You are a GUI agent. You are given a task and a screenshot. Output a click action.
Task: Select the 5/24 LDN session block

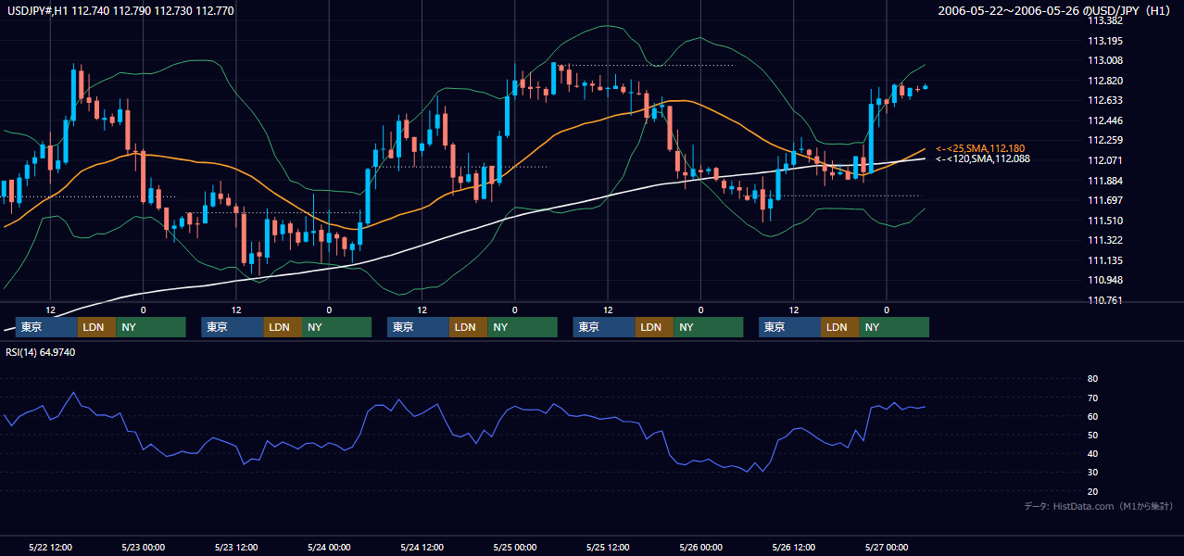(468, 327)
